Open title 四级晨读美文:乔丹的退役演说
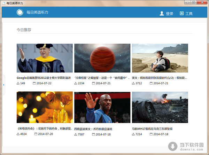Image resolution: width=209 pixels, height=155 pixels. (x=93, y=129)
